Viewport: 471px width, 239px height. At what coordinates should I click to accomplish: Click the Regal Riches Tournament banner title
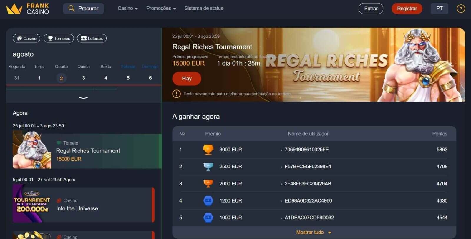tap(212, 47)
